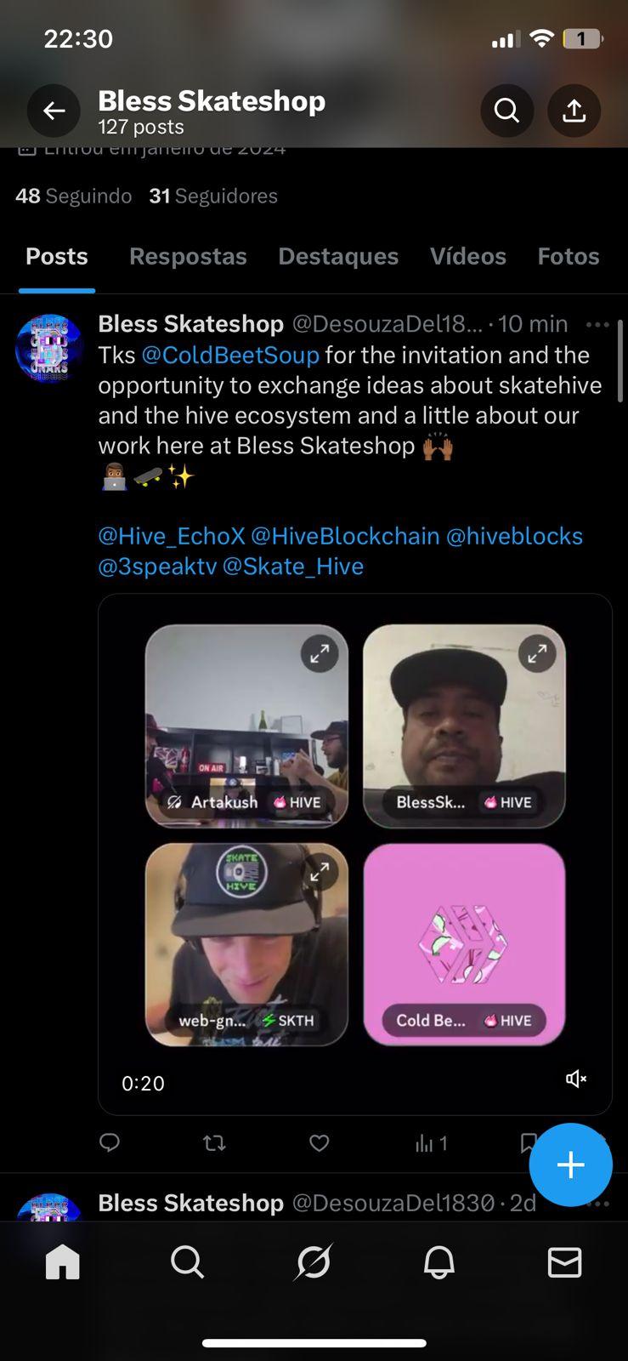Open the @ColdBeetSoup mention link
The width and height of the screenshot is (628, 1361).
tap(230, 355)
